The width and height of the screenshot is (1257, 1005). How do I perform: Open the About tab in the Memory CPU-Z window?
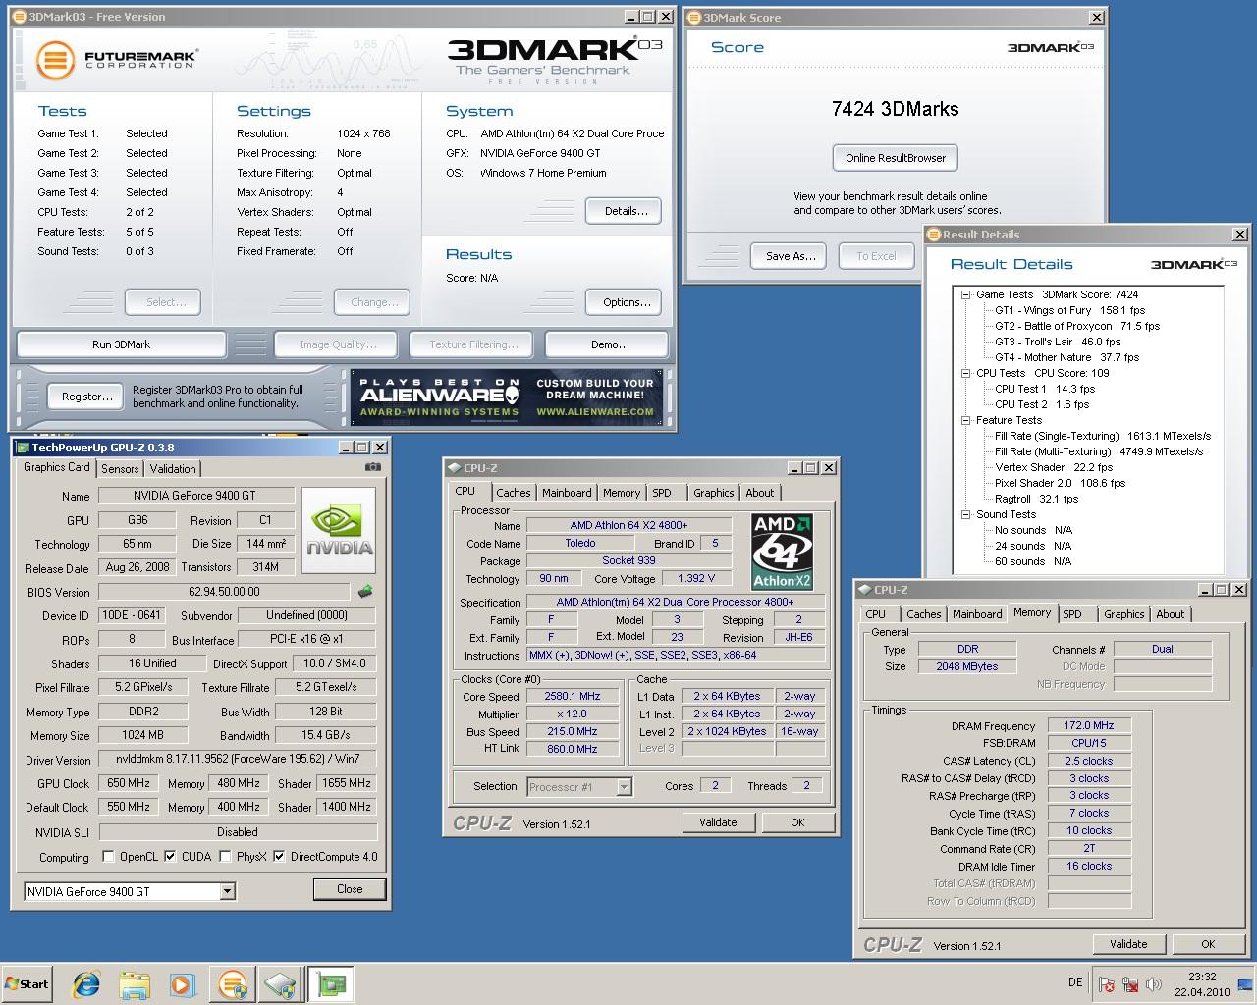[x=1170, y=614]
